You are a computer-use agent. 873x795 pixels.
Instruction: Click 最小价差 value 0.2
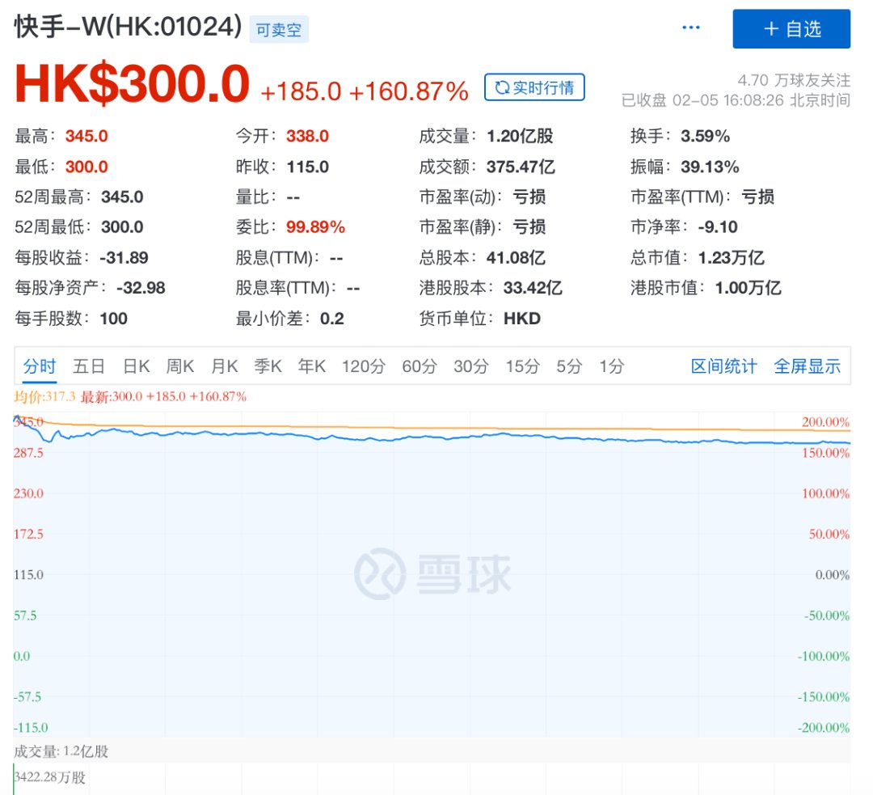(x=332, y=318)
